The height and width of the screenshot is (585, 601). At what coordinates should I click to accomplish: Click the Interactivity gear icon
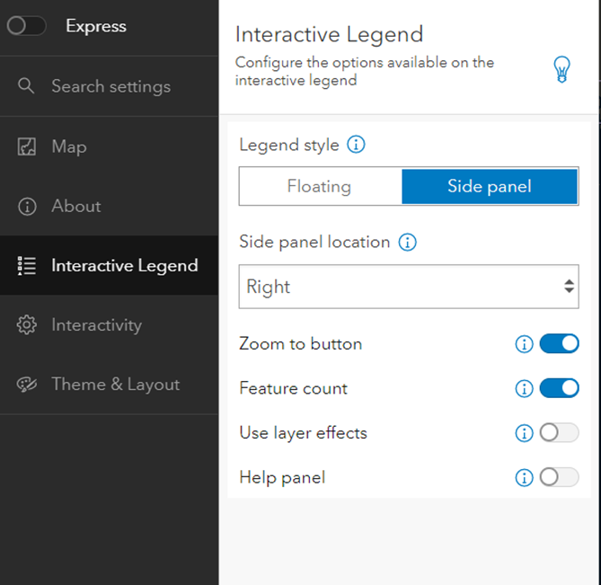pyautogui.click(x=27, y=325)
